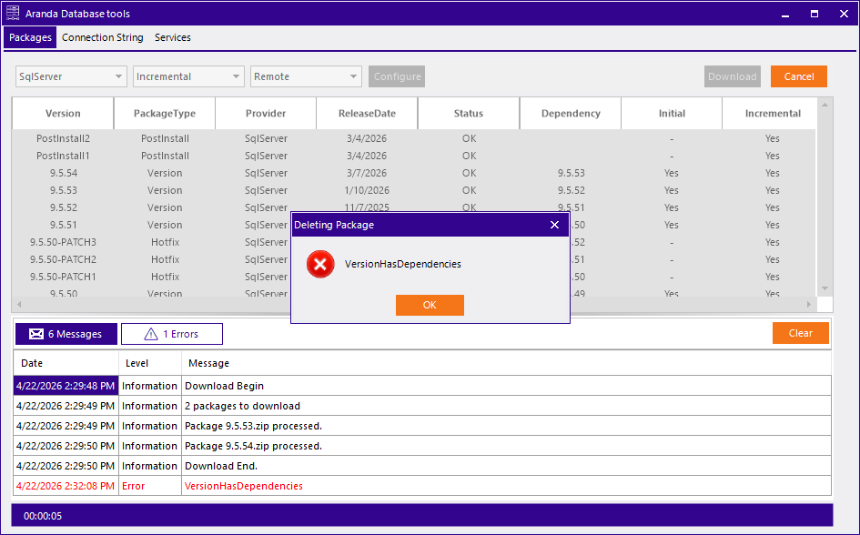Select the PostInstall2 package row

pos(414,138)
